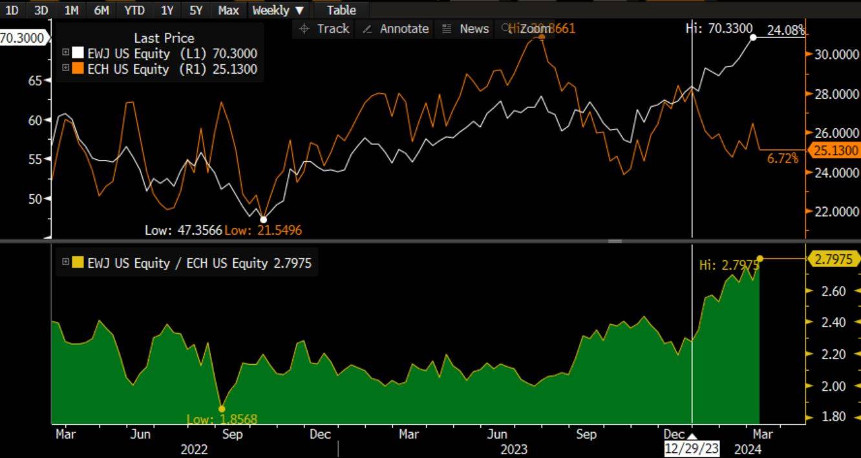Screen dimensions: 861x458
Task: Click the '24.08%' change label
Action: pyautogui.click(x=786, y=30)
